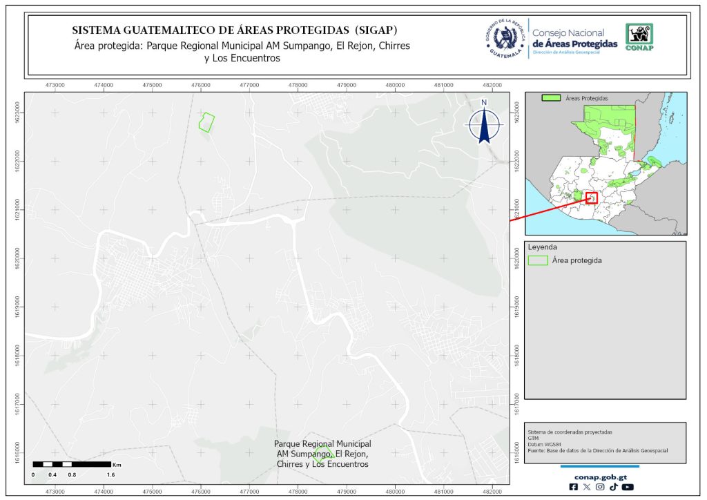Viewport: 707px width, 500px height.
Task: Click the Leyenda heading
Action: click(x=542, y=247)
